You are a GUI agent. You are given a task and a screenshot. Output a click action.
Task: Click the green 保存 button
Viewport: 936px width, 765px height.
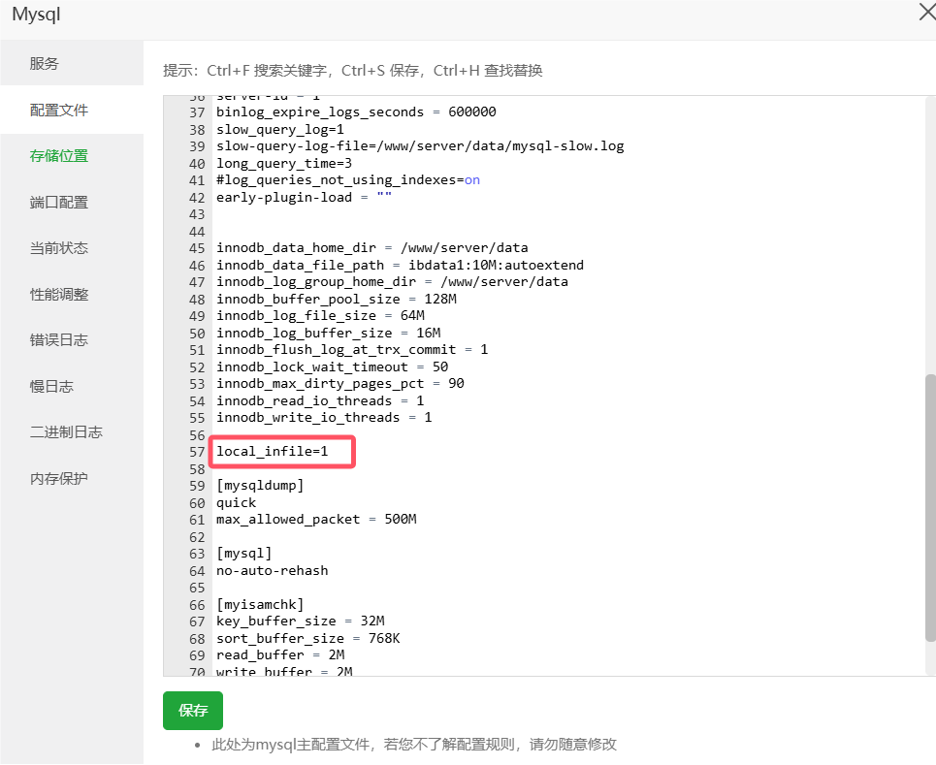tap(193, 711)
